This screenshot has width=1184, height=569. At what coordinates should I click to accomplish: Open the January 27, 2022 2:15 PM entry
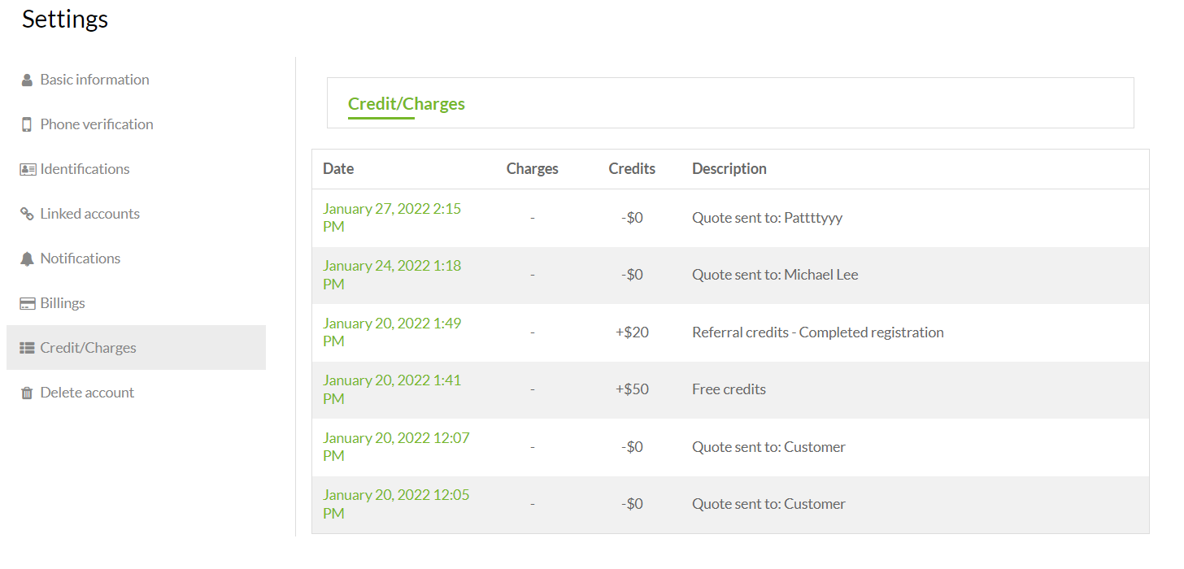(x=391, y=217)
